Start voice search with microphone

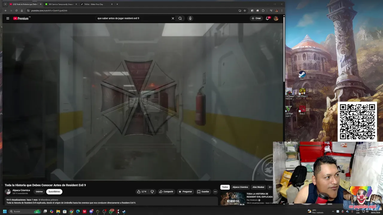(190, 18)
